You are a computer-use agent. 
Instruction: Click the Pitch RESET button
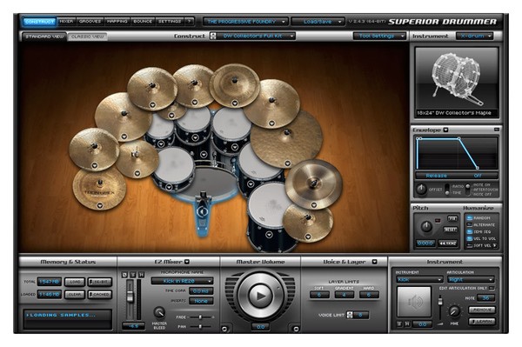450,230
